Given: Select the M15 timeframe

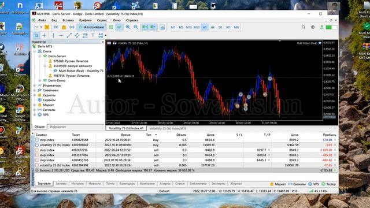Looking at the screenshot, I should click(188, 27).
